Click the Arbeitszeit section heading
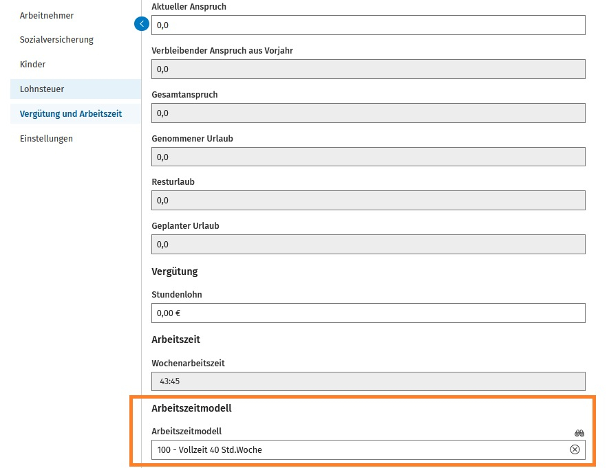 [x=176, y=339]
